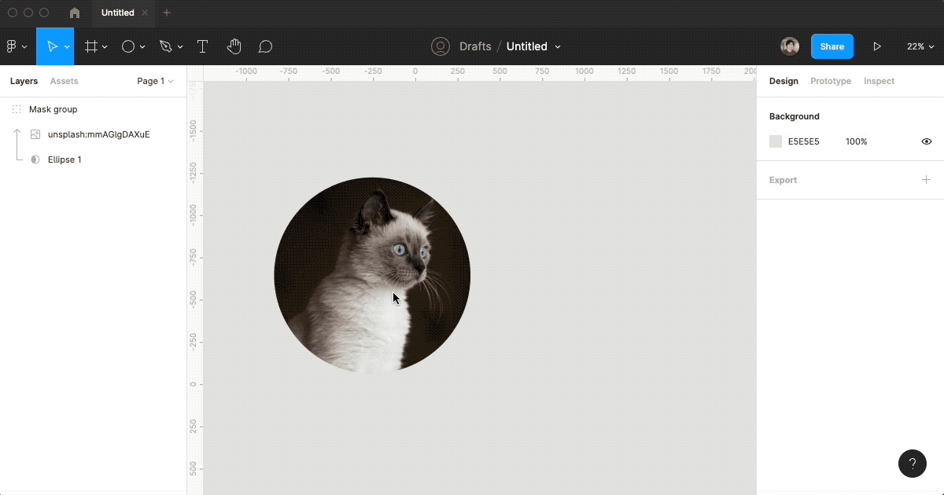Select the Pen tool
The width and height of the screenshot is (944, 495).
tap(165, 46)
